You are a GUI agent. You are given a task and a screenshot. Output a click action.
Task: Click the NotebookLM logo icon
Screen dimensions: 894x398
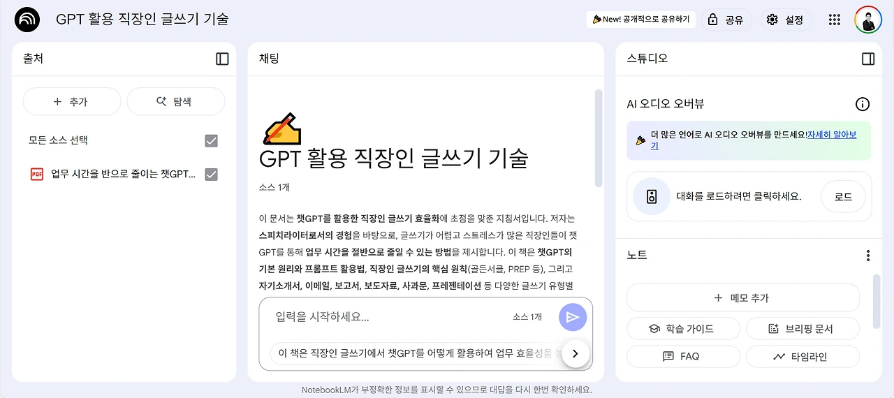click(27, 20)
